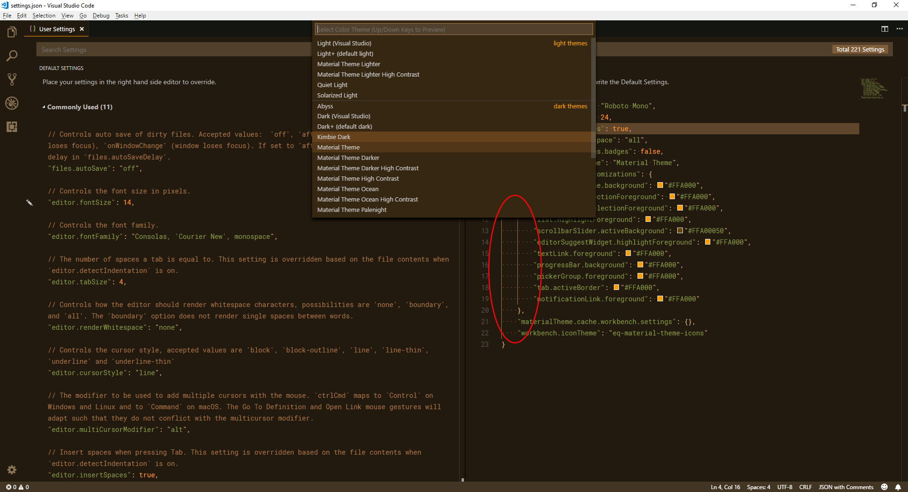Click the theme list scrollbar
The width and height of the screenshot is (908, 492).
(593, 98)
